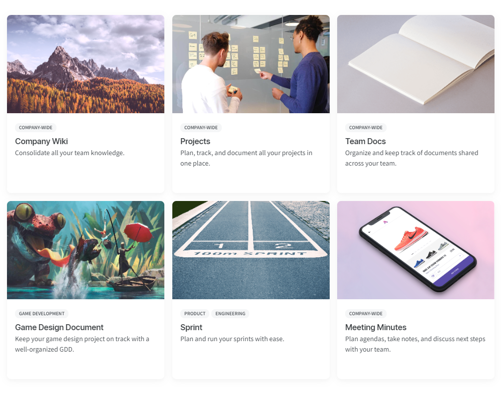Open the Company Wiki mountain thumbnail

pyautogui.click(x=85, y=64)
